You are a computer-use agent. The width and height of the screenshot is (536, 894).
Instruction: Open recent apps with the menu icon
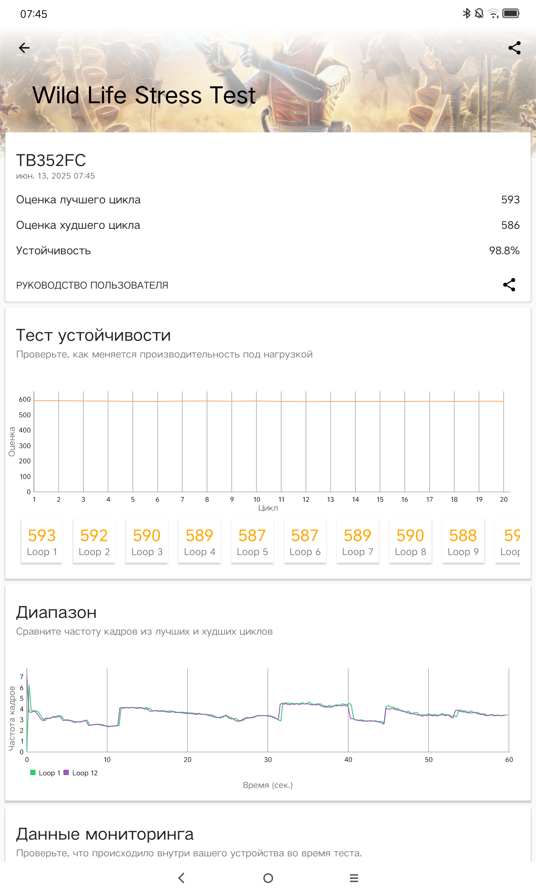coord(354,878)
